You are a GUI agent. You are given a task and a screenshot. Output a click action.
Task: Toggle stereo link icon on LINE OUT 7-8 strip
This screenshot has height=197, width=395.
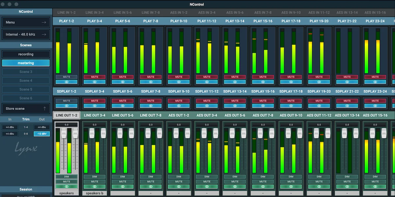pyautogui.click(x=151, y=186)
